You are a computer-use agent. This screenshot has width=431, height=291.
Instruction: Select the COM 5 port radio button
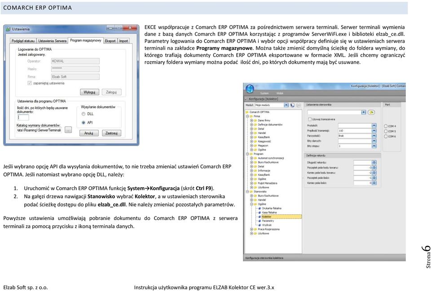coord(386,131)
